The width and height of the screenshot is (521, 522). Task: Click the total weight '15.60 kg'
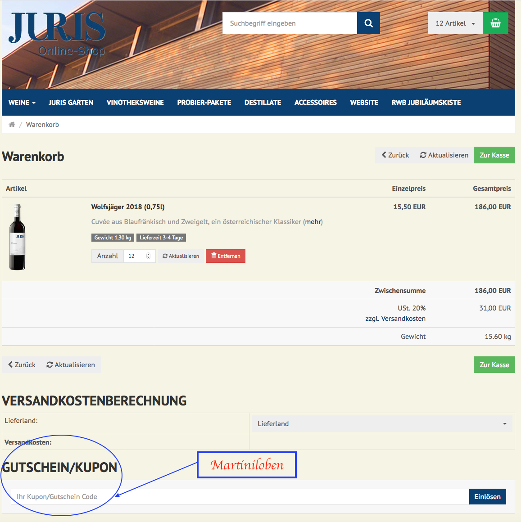[x=498, y=337]
